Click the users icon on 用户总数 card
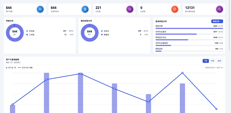Screen dimensions: 231x113 point(40,9)
